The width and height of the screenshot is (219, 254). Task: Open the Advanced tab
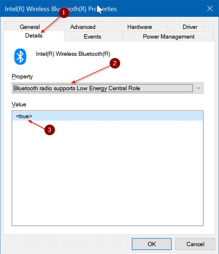(83, 27)
